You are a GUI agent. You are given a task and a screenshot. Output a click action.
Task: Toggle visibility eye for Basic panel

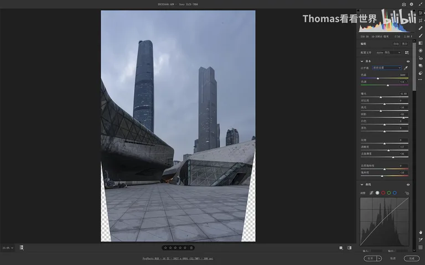(408, 61)
